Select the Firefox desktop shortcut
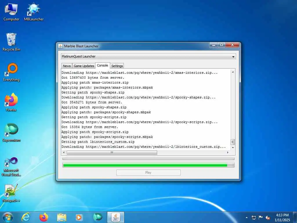 11,102
